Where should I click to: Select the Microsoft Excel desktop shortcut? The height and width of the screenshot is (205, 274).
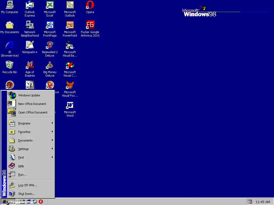point(50,9)
